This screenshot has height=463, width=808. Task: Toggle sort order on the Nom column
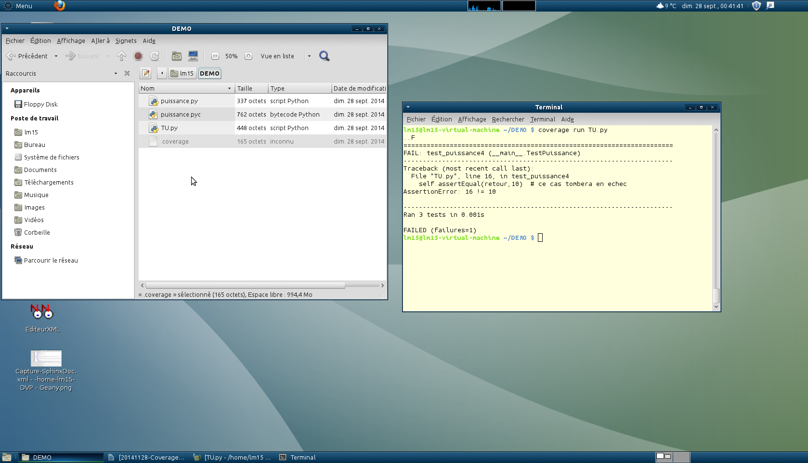click(x=185, y=88)
